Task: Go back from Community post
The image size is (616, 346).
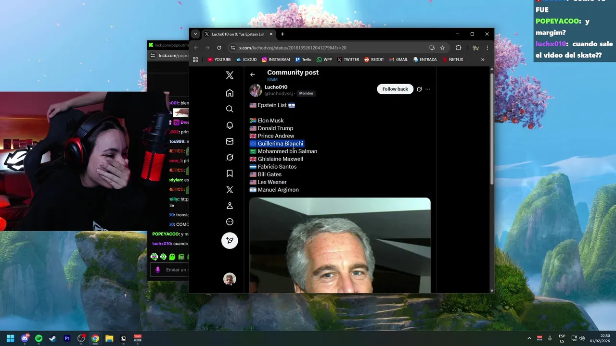Action: [x=253, y=74]
